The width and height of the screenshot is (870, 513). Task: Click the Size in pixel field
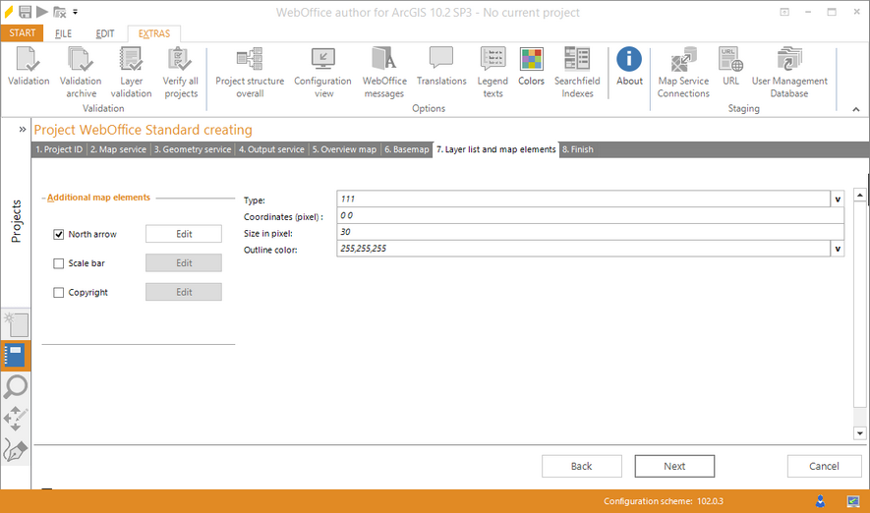591,232
